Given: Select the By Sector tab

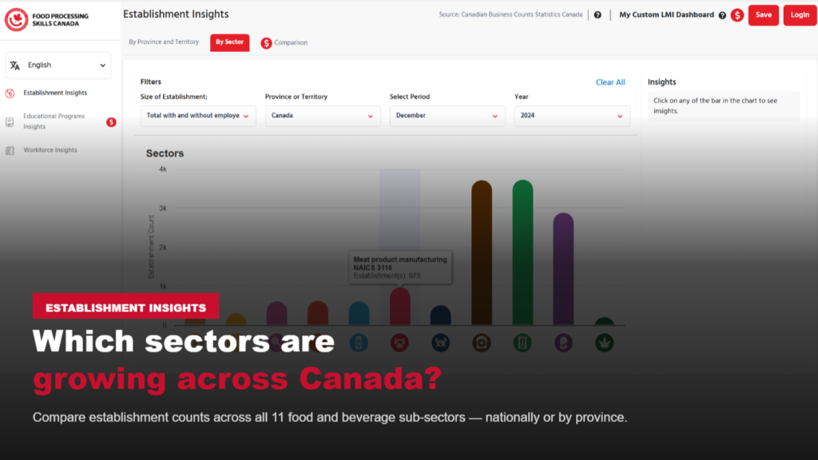Looking at the screenshot, I should click(x=229, y=42).
